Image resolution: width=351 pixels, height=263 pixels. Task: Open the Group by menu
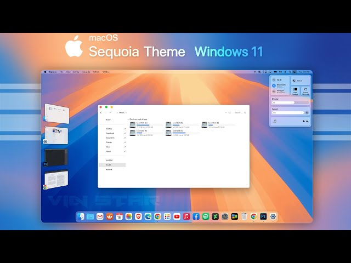click(x=86, y=72)
